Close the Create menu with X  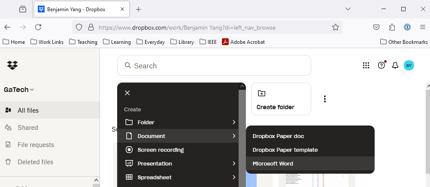127,93
